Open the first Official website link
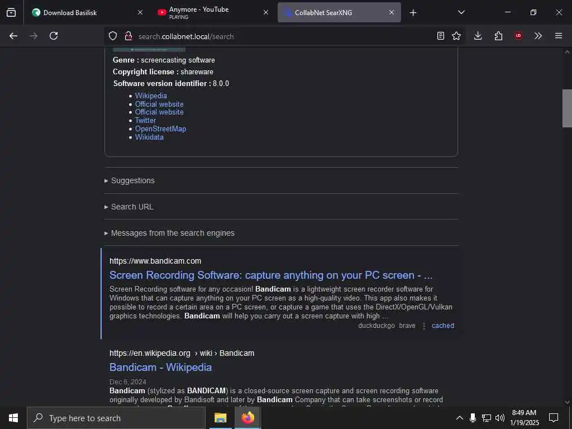The height and width of the screenshot is (429, 572). [159, 104]
